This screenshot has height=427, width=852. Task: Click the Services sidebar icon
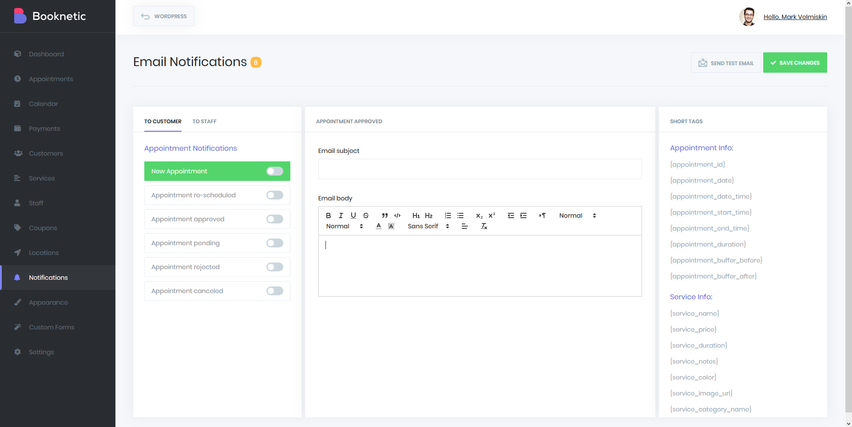(17, 178)
